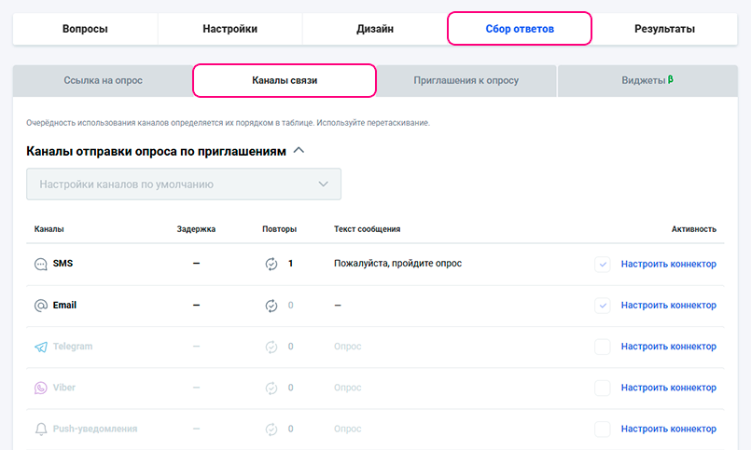
Task: Click Настроить коннектор link for SMS
Action: tap(668, 264)
